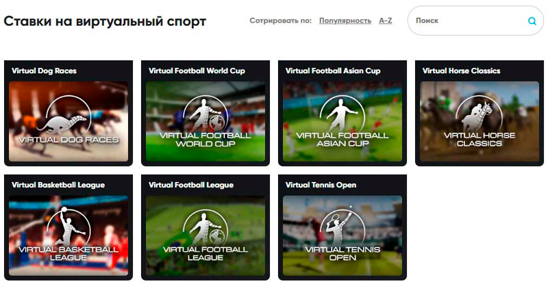Screen dimensions: 548x284
Task: Click the player silhouette logo in Asian Cup
Action: 342,114
